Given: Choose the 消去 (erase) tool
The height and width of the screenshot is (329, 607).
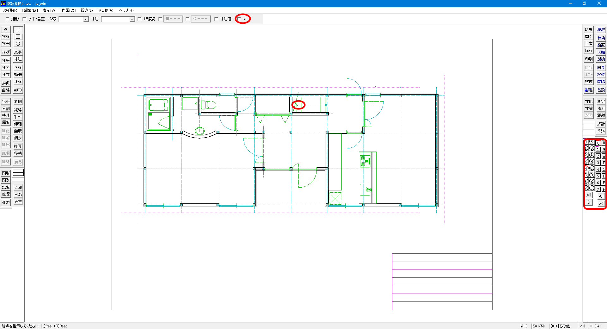Looking at the screenshot, I should pyautogui.click(x=18, y=138).
